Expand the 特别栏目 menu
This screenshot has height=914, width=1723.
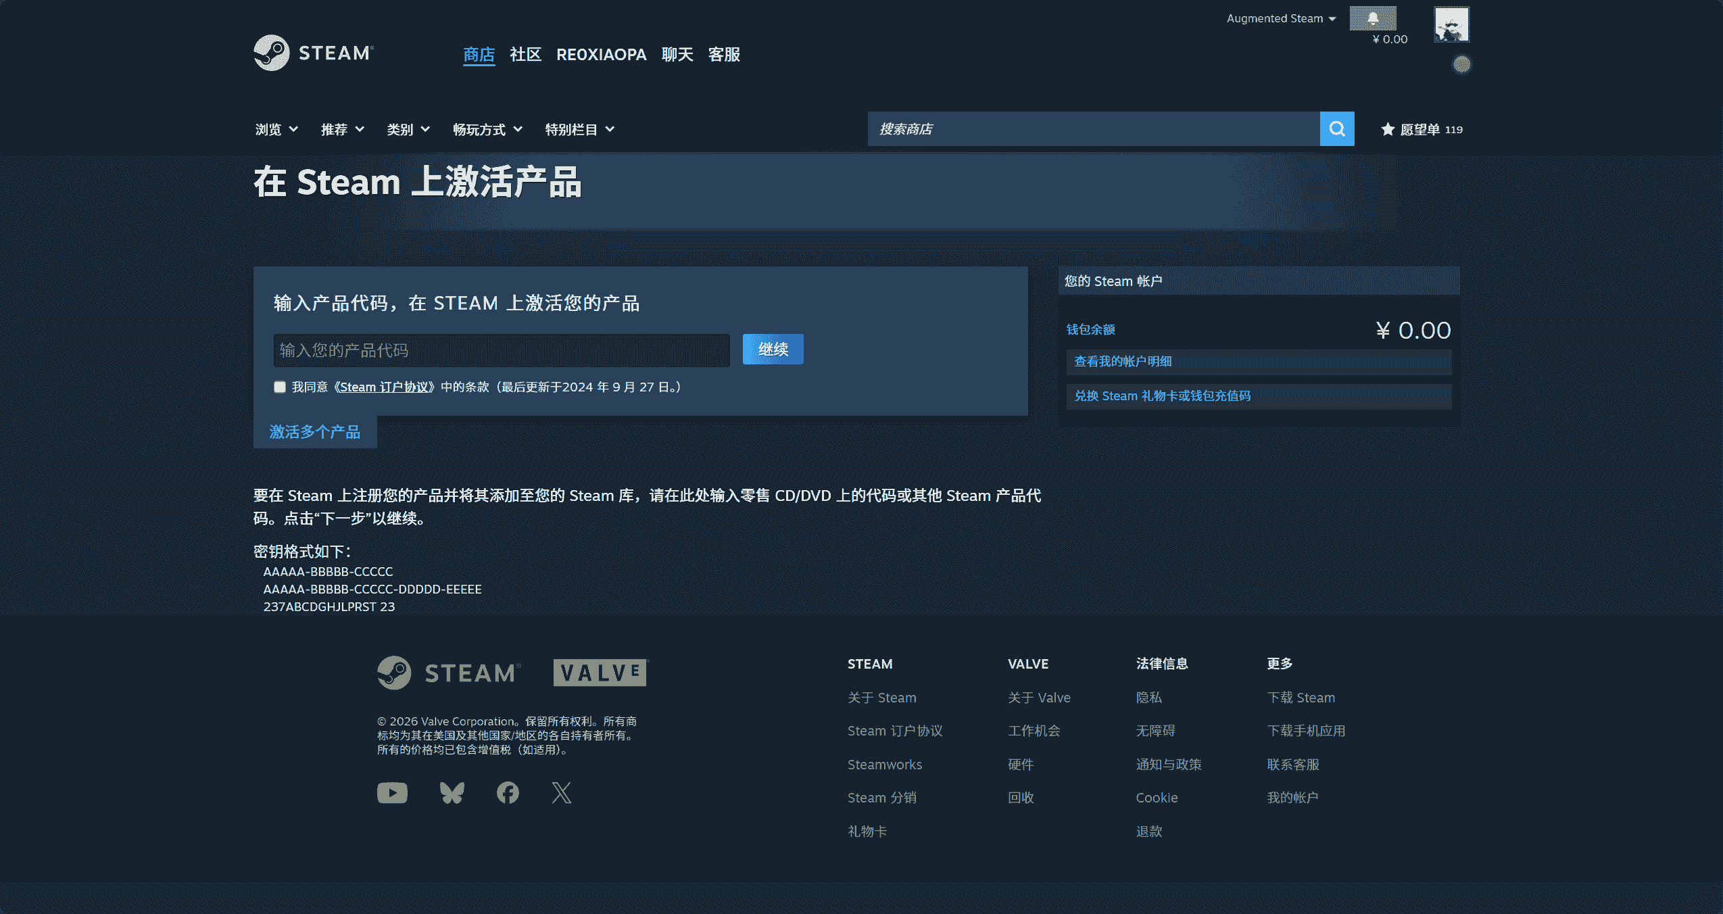click(x=580, y=129)
